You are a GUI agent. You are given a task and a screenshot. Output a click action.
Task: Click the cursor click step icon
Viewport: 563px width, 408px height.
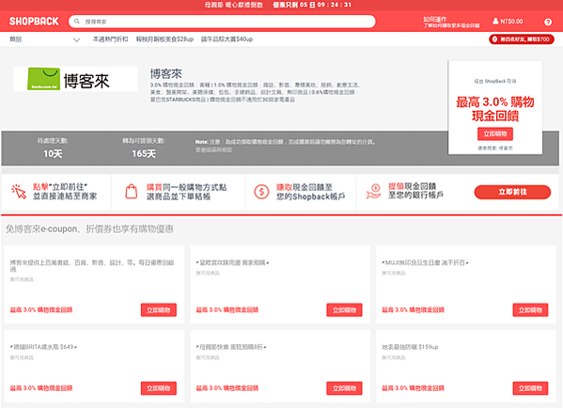(x=19, y=192)
